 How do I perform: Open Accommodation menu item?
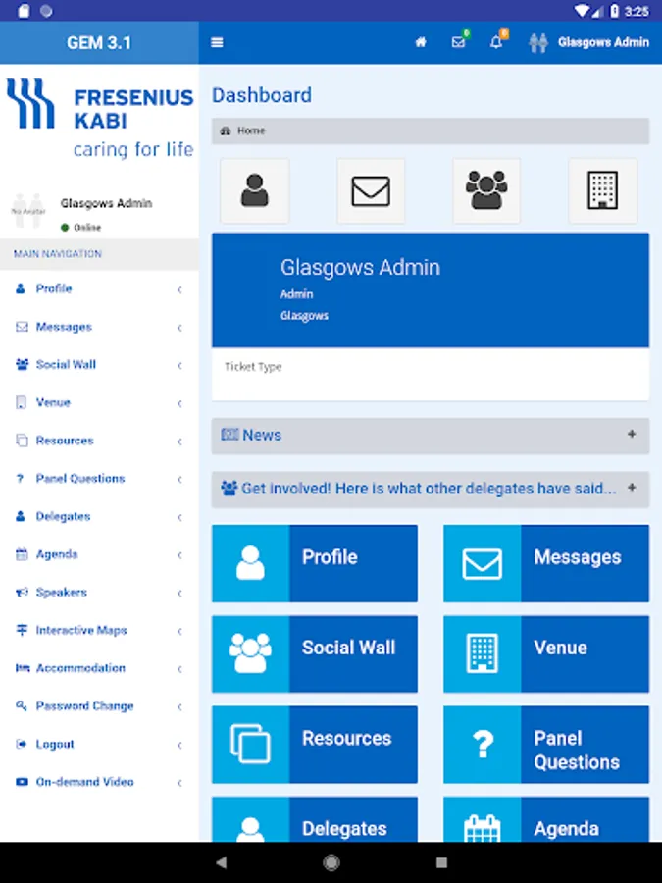point(99,668)
